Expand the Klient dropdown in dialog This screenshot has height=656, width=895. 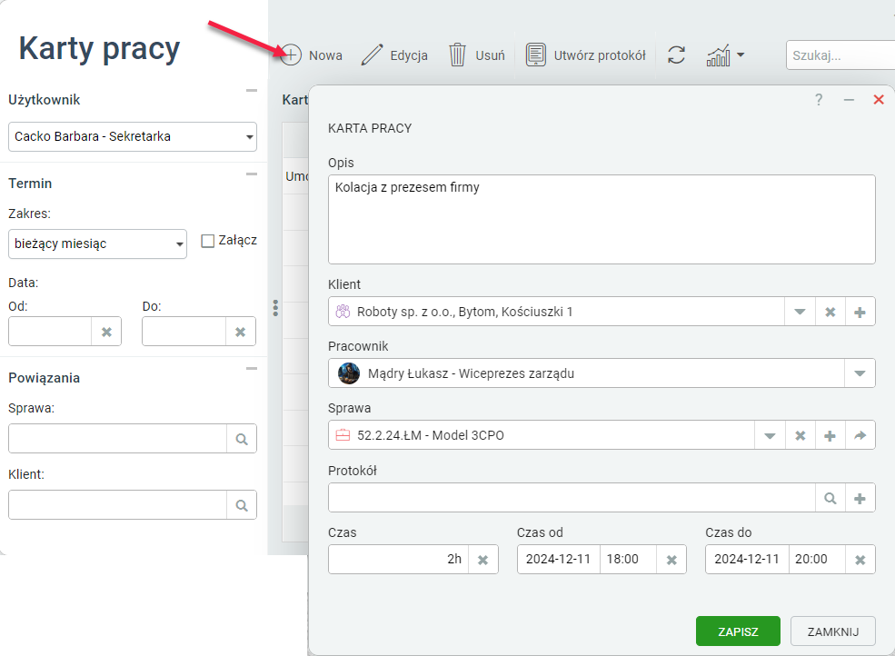800,312
